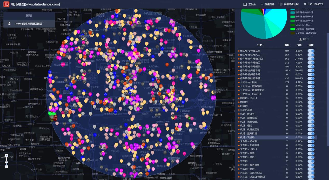Screen dimensions: 329x180
Task: Toggle switch for 停车场-专用停车场
Action: pos(311,51)
